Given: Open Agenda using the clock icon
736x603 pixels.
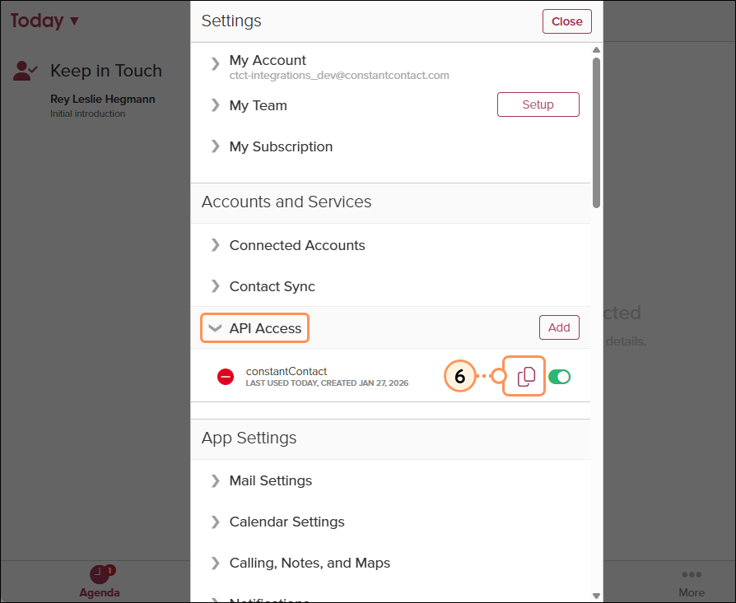Looking at the screenshot, I should tap(100, 574).
